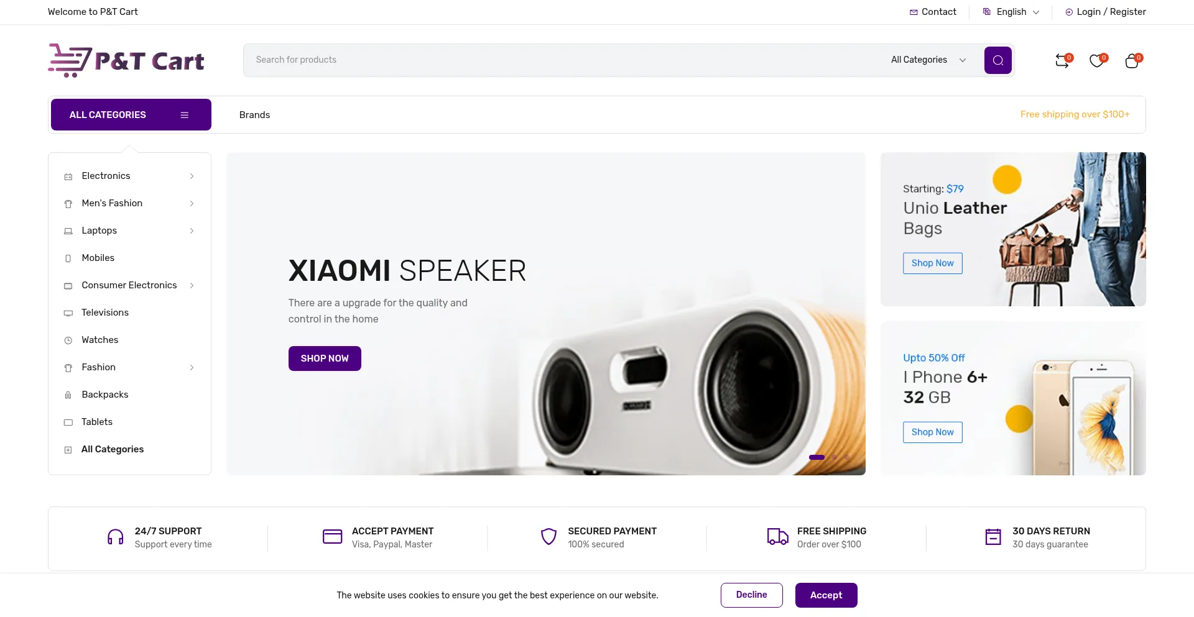Select Televisions in the category list
This screenshot has height=617, width=1194.
[x=105, y=313]
